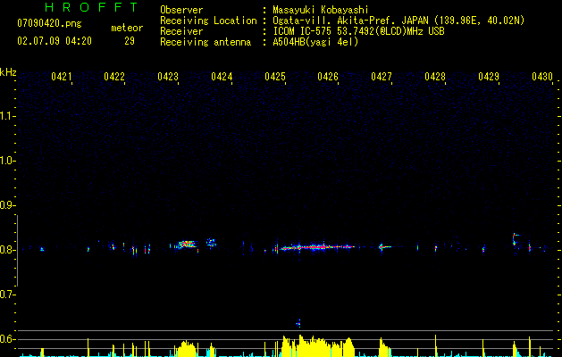Click the 0.7 kHz axis label

[8, 295]
